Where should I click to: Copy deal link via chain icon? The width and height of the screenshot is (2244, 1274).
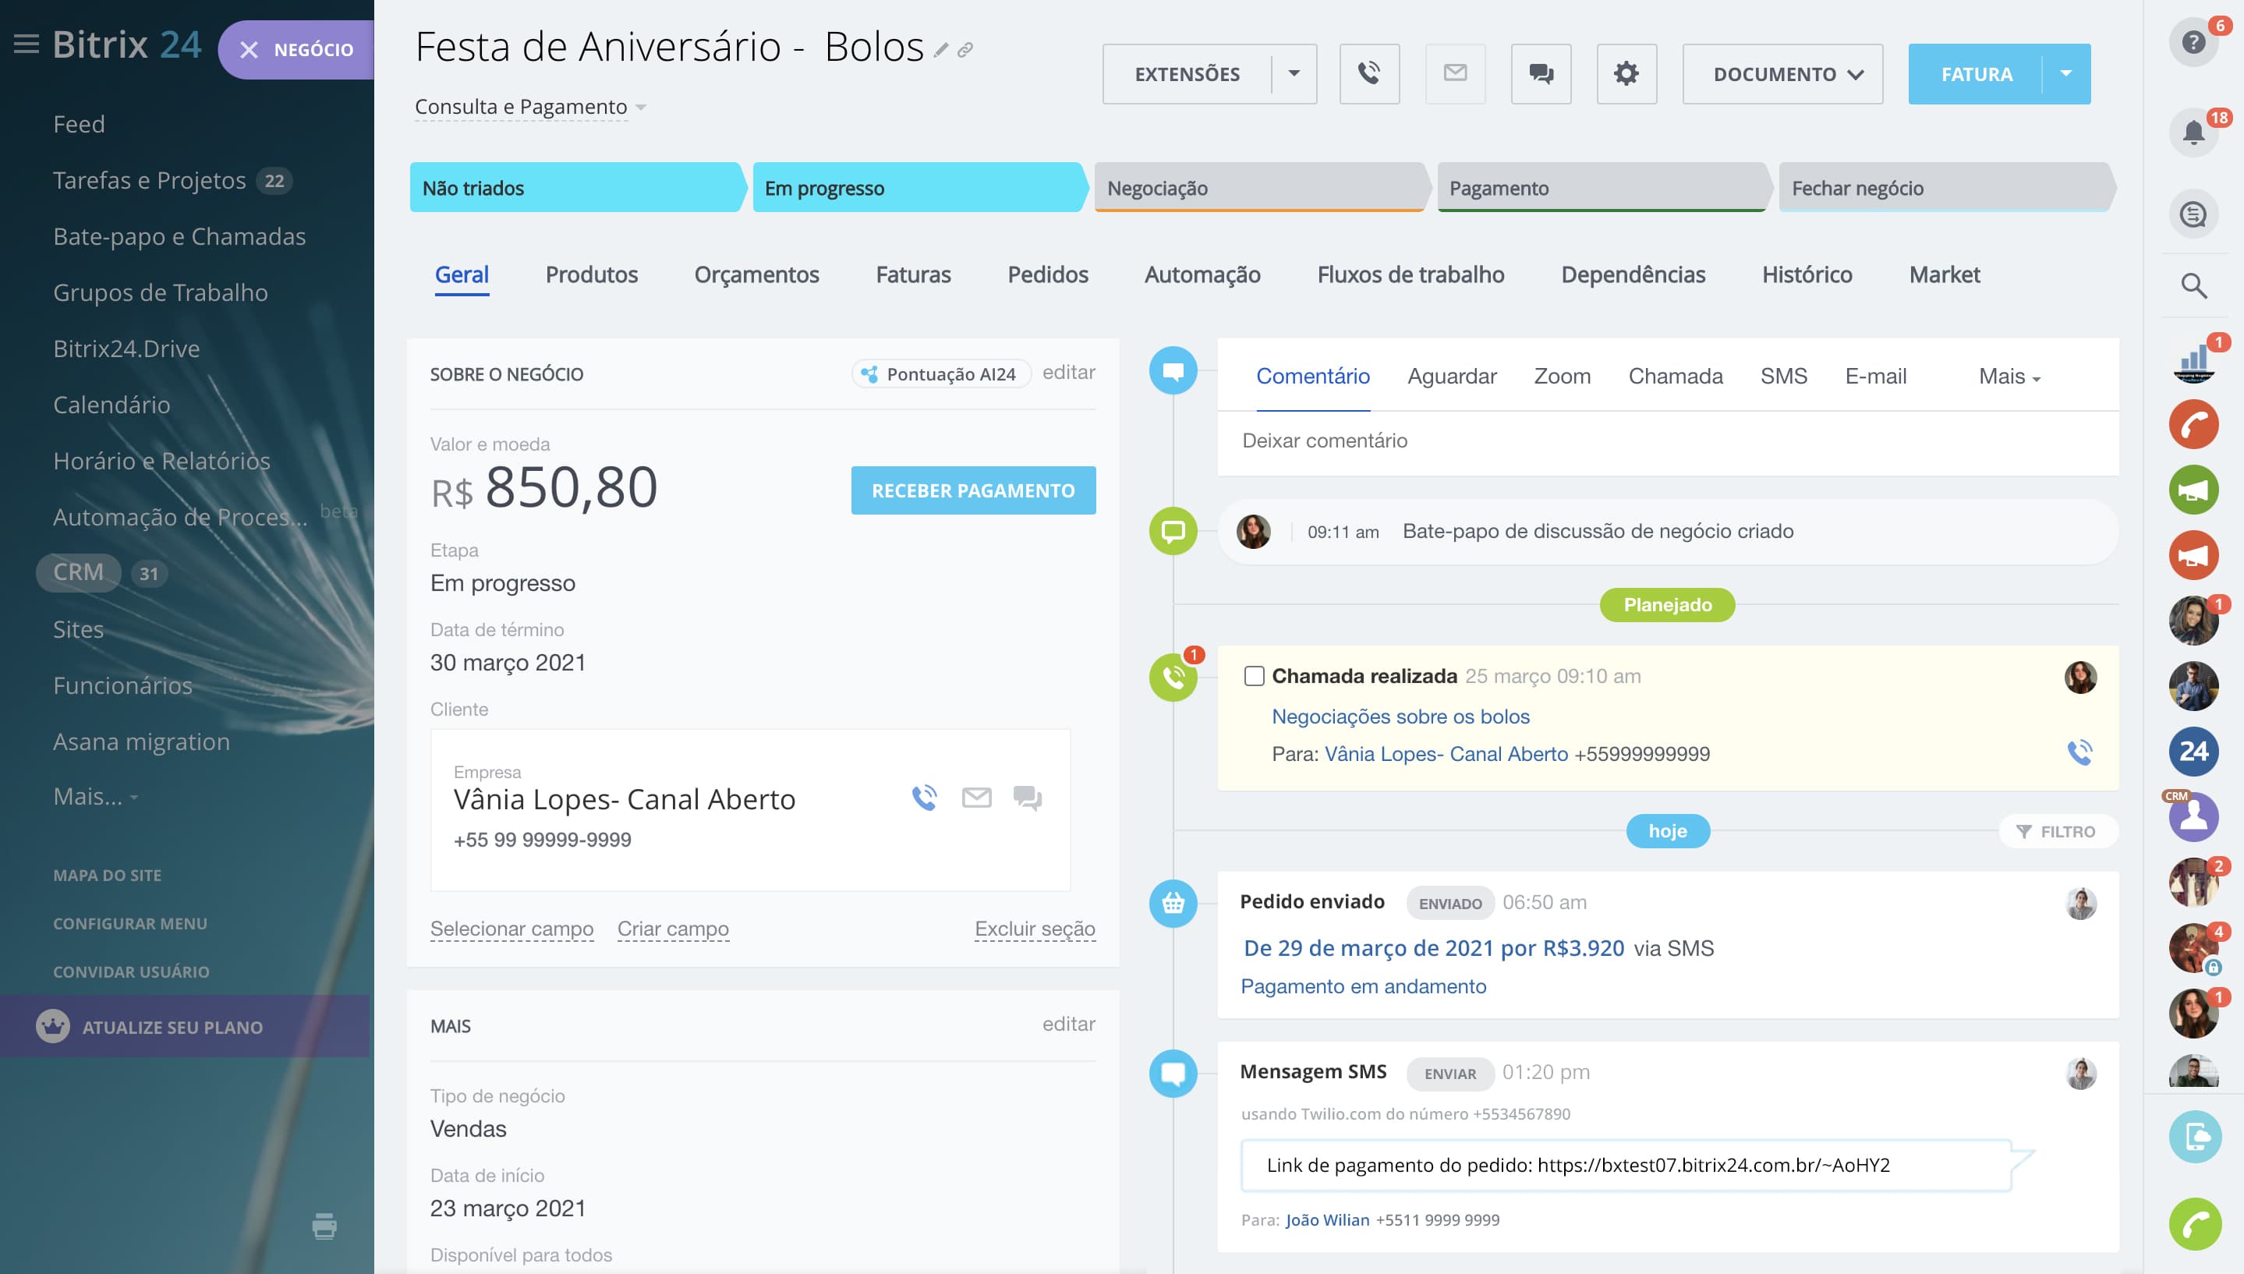pos(965,51)
